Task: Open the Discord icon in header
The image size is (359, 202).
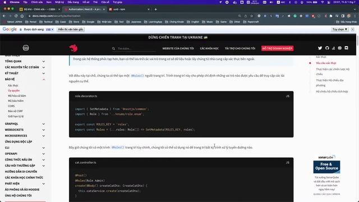Action: click(x=347, y=48)
